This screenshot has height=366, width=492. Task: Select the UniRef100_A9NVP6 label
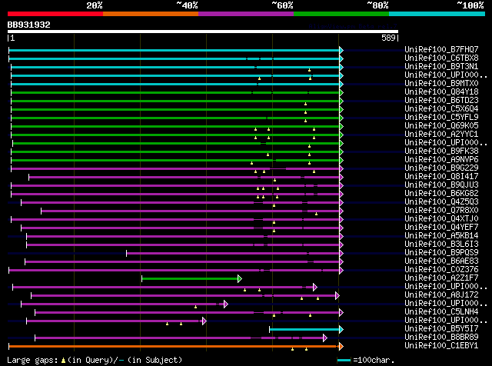click(x=441, y=159)
